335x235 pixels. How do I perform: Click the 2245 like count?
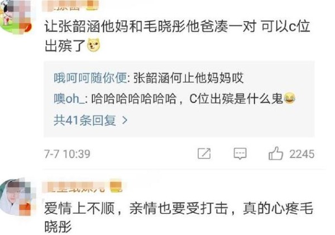click(301, 154)
